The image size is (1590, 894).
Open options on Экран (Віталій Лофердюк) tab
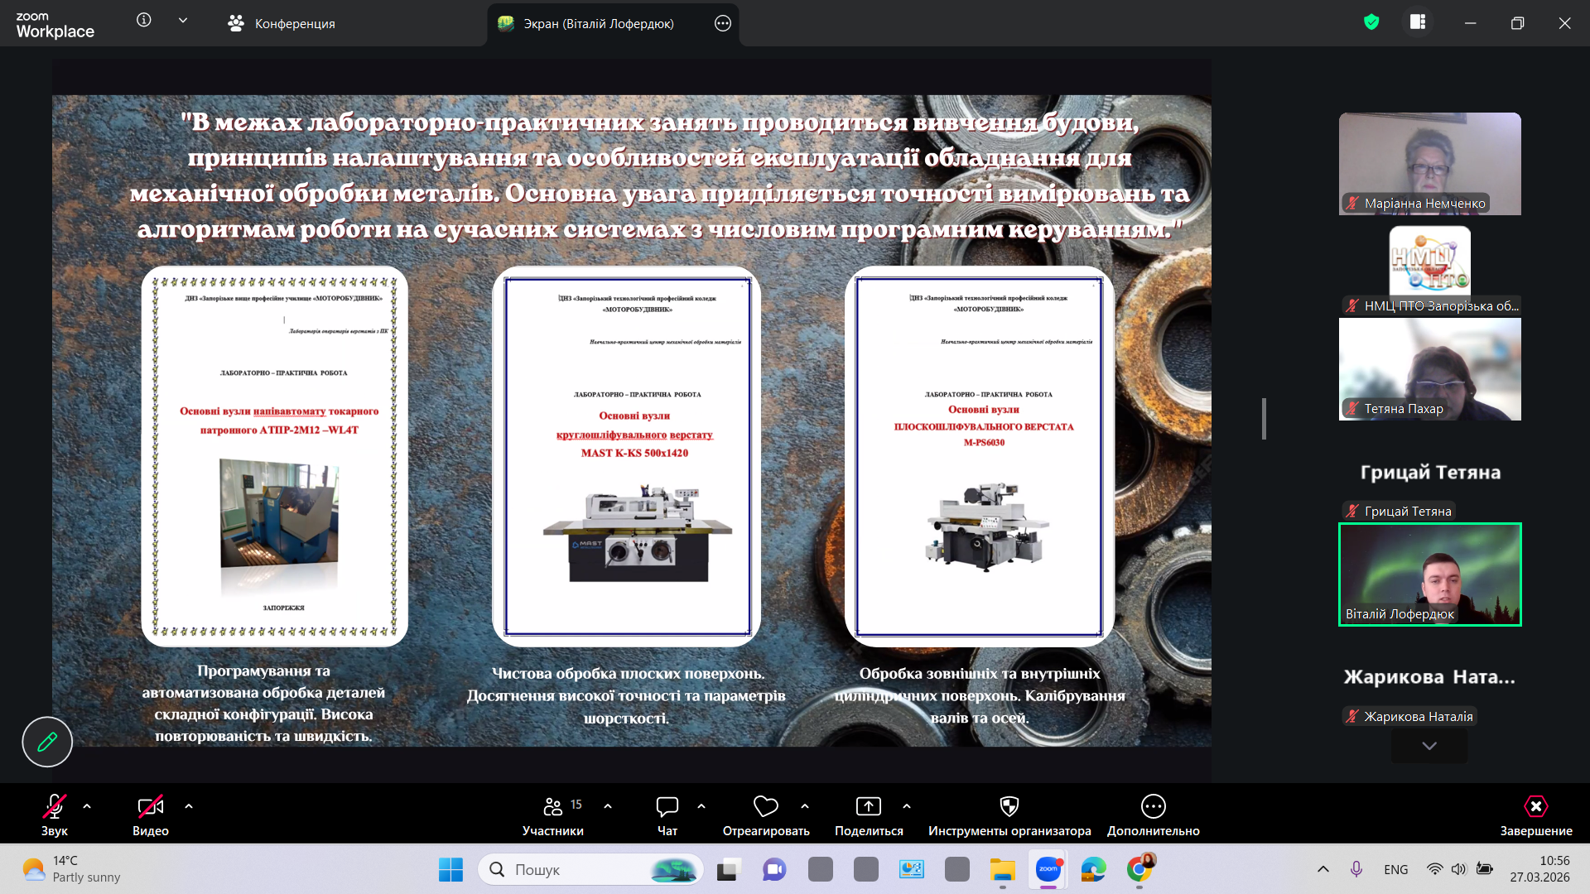(722, 23)
